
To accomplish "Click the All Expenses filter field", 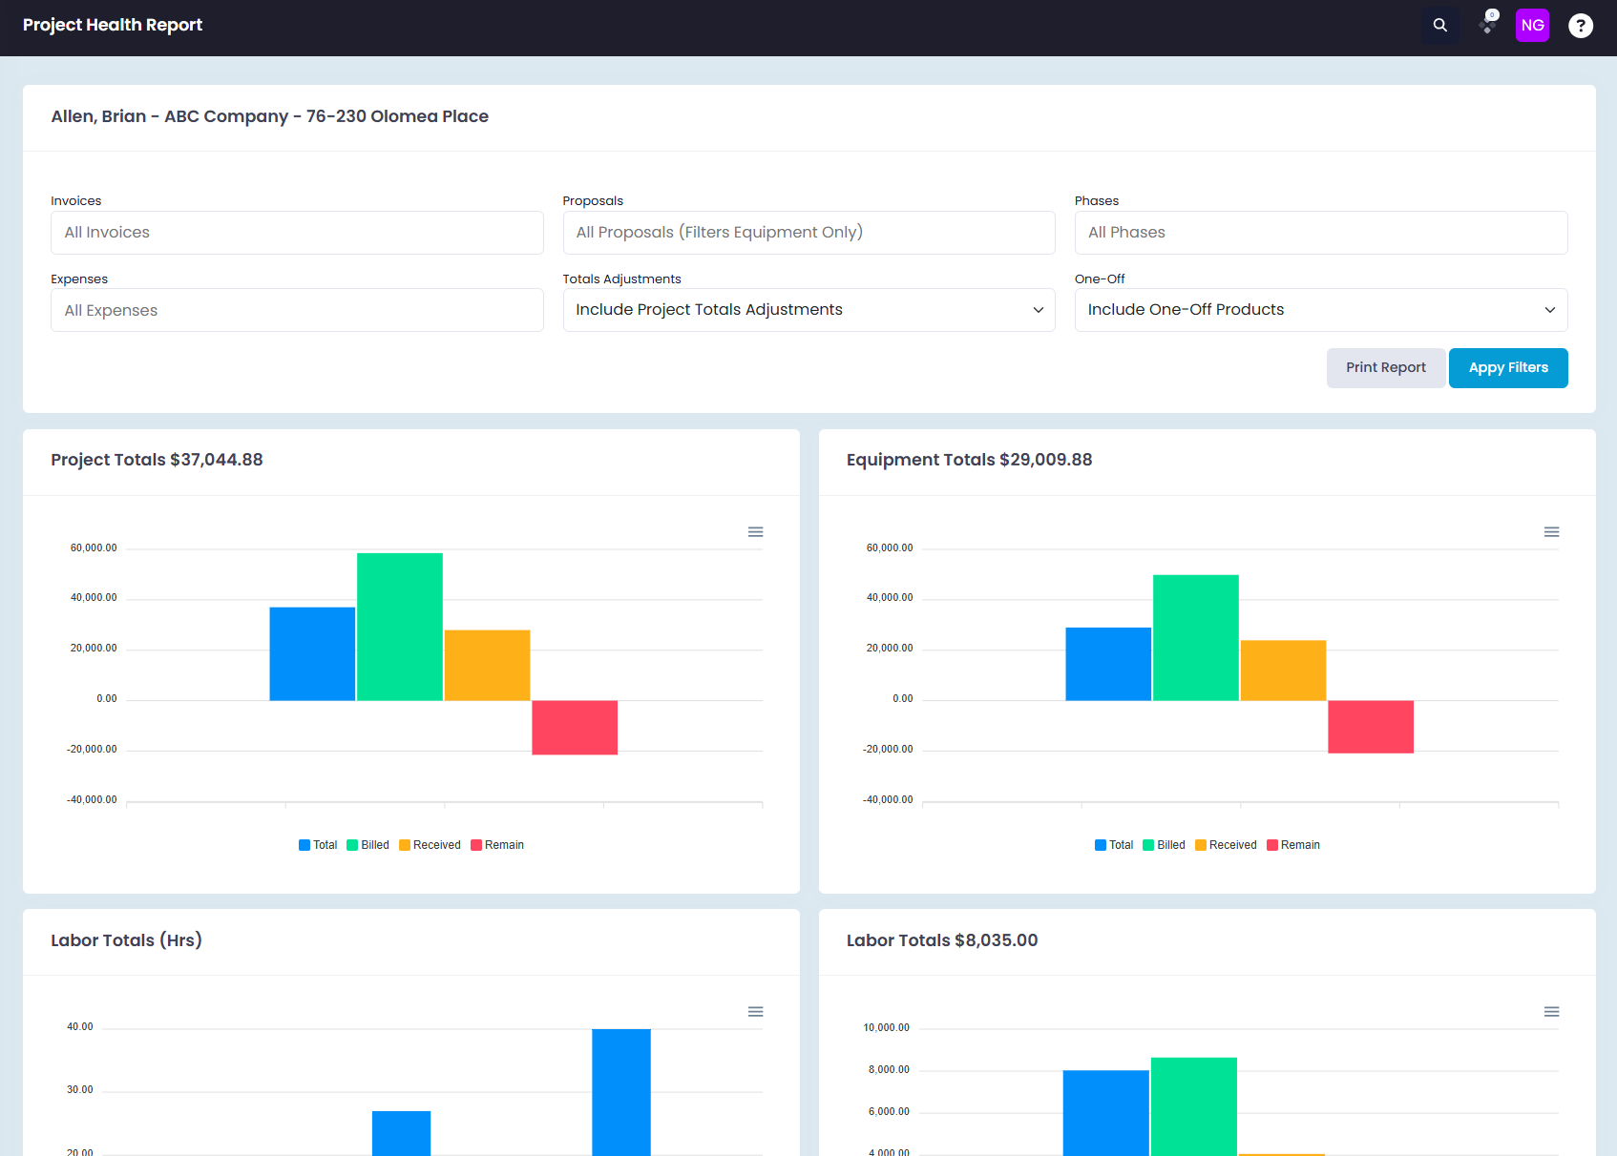I will [x=297, y=310].
